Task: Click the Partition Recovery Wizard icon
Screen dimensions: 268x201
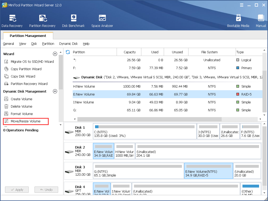Action: pyautogui.click(x=6, y=84)
